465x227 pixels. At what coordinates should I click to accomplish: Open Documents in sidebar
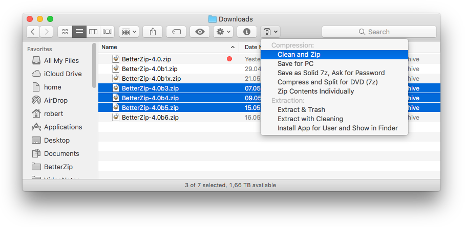55,153
